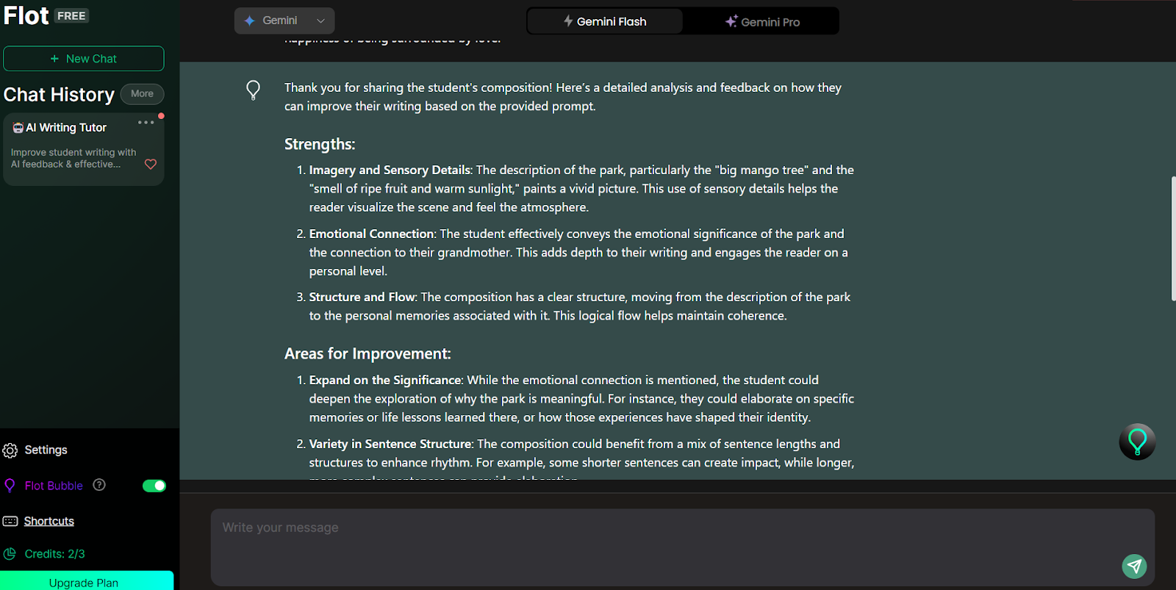Click the Settings gear icon

[x=10, y=450]
